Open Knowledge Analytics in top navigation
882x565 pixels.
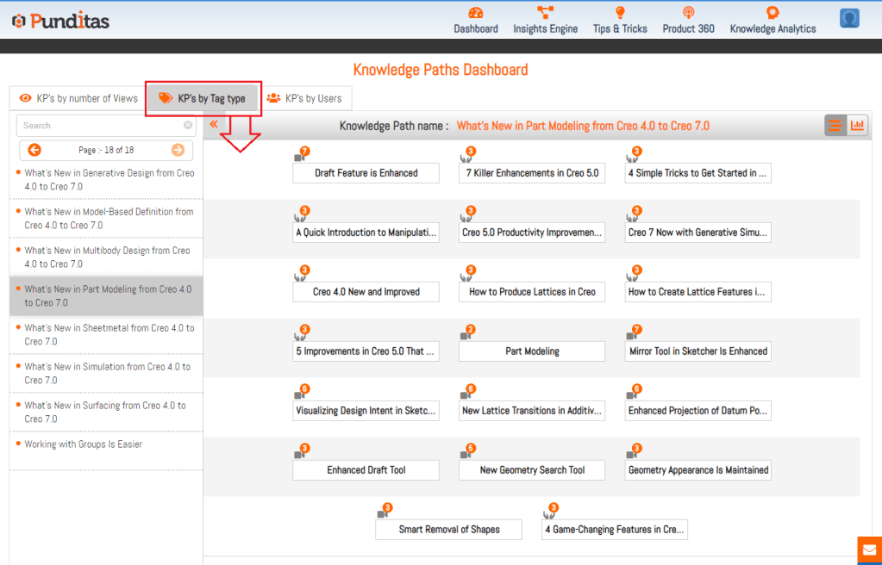pos(773,13)
